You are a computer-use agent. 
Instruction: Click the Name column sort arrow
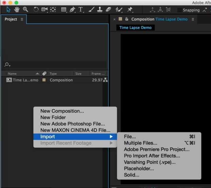pos(37,74)
